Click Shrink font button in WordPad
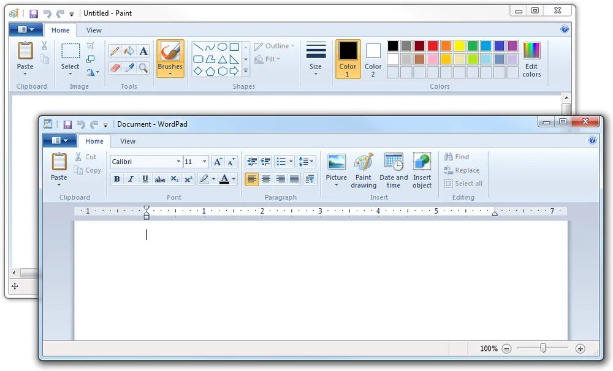Screen dimensions: 613x371 tap(232, 162)
